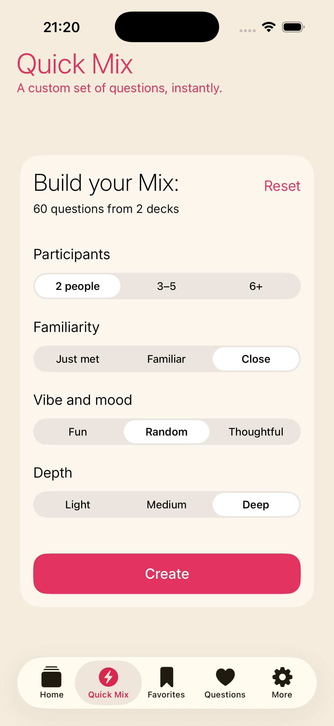The width and height of the screenshot is (334, 726).
Task: Tap the Reset link
Action: point(282,186)
